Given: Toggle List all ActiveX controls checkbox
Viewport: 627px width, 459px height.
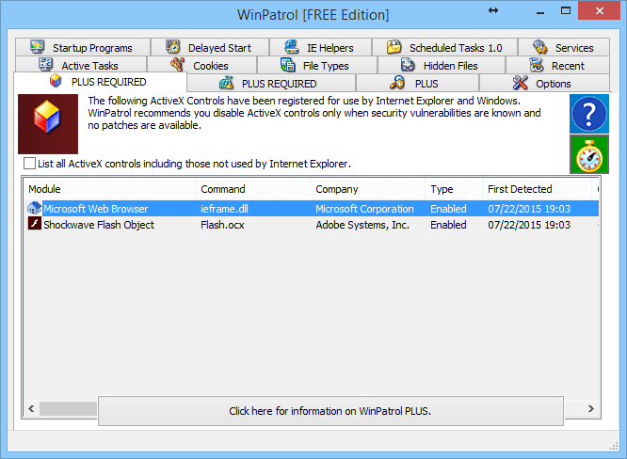Looking at the screenshot, I should (29, 164).
